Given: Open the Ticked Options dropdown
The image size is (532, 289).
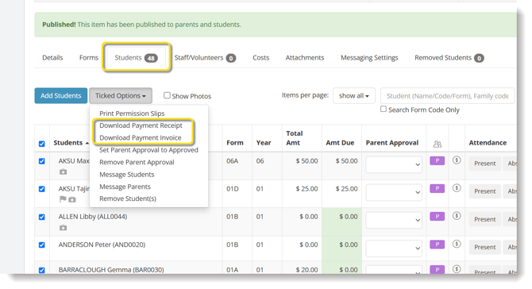Looking at the screenshot, I should [121, 95].
